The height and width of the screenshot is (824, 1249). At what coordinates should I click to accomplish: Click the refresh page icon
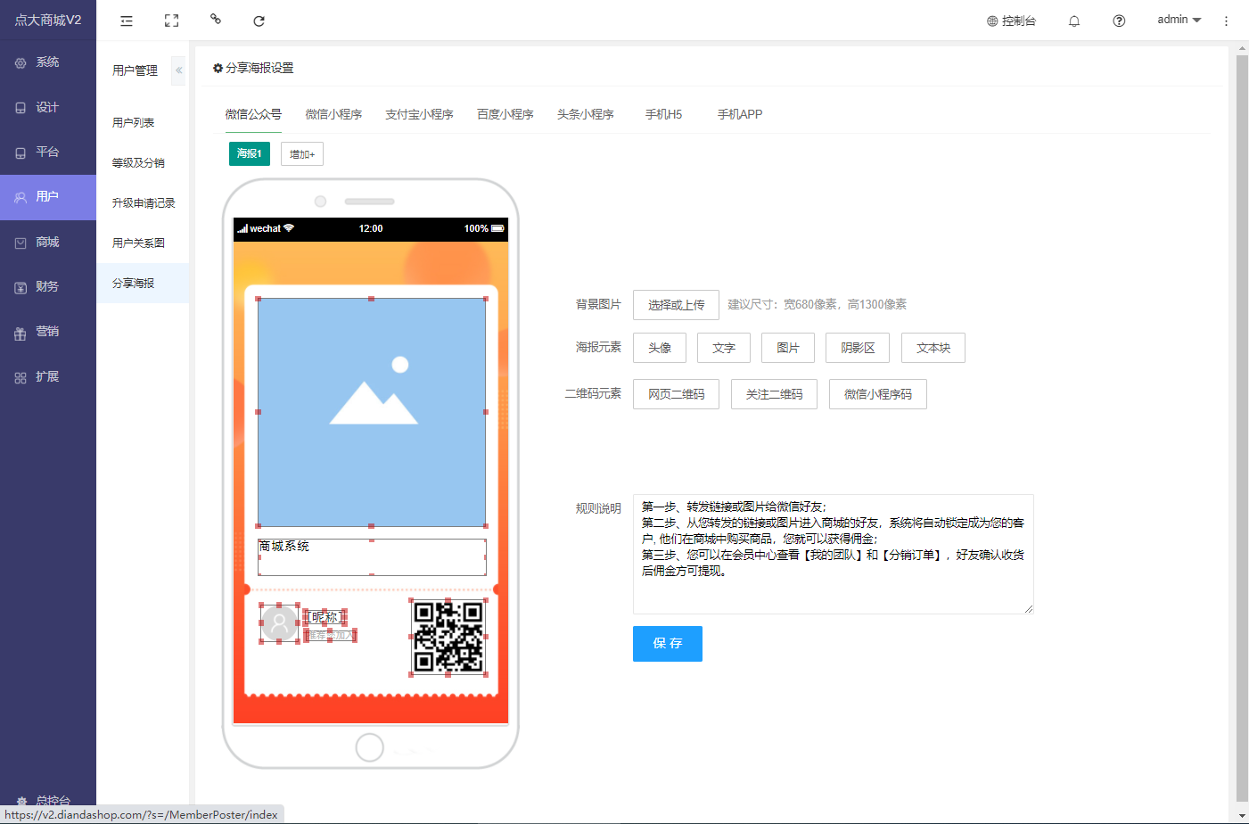(259, 21)
